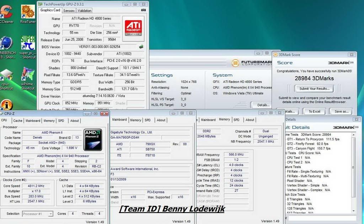This screenshot has height=224, width=364.
Task: Switch to Validation tab in GPU-Z
Action: tap(84, 11)
